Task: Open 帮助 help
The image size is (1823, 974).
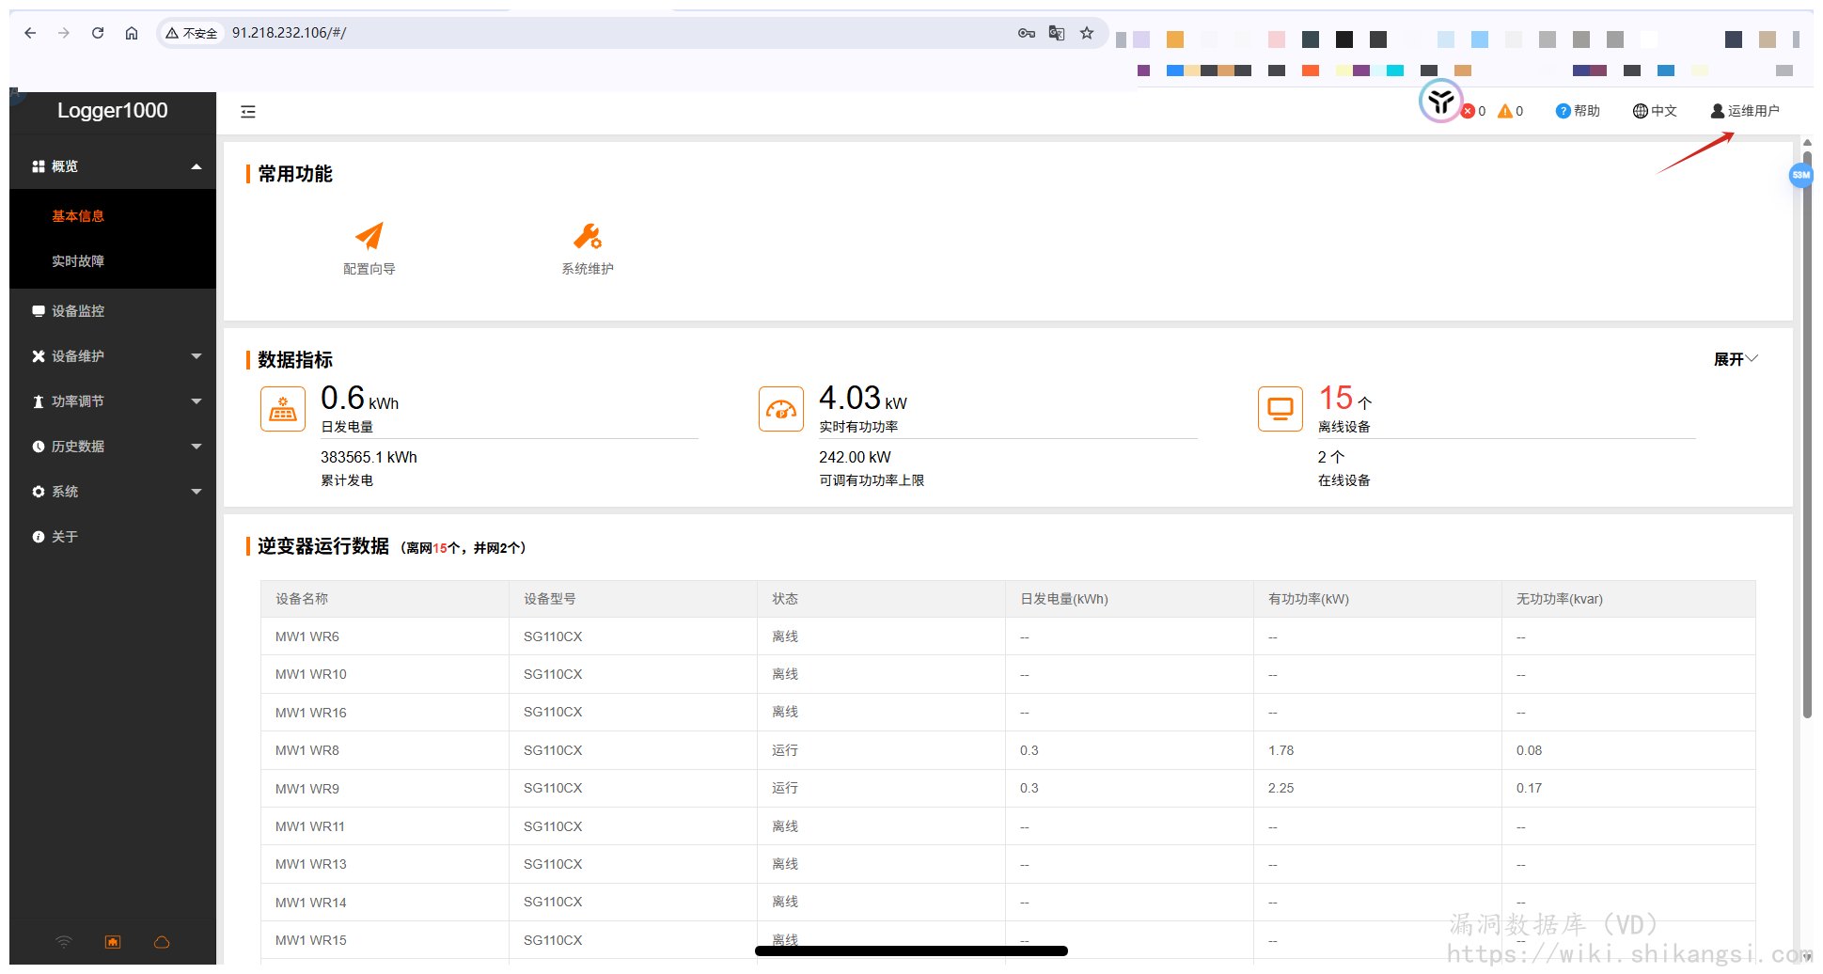Action: tap(1578, 111)
